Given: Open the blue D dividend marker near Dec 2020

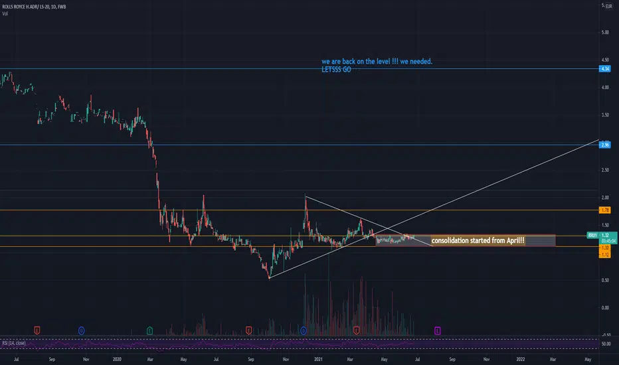Looking at the screenshot, I should click(x=304, y=330).
